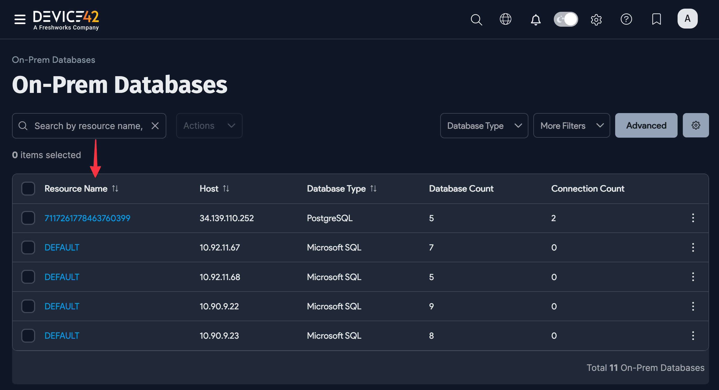Open the bookmarks icon
The height and width of the screenshot is (390, 719).
click(657, 19)
